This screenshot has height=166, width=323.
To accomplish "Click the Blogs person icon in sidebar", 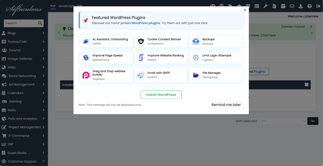I will [x=3, y=33].
